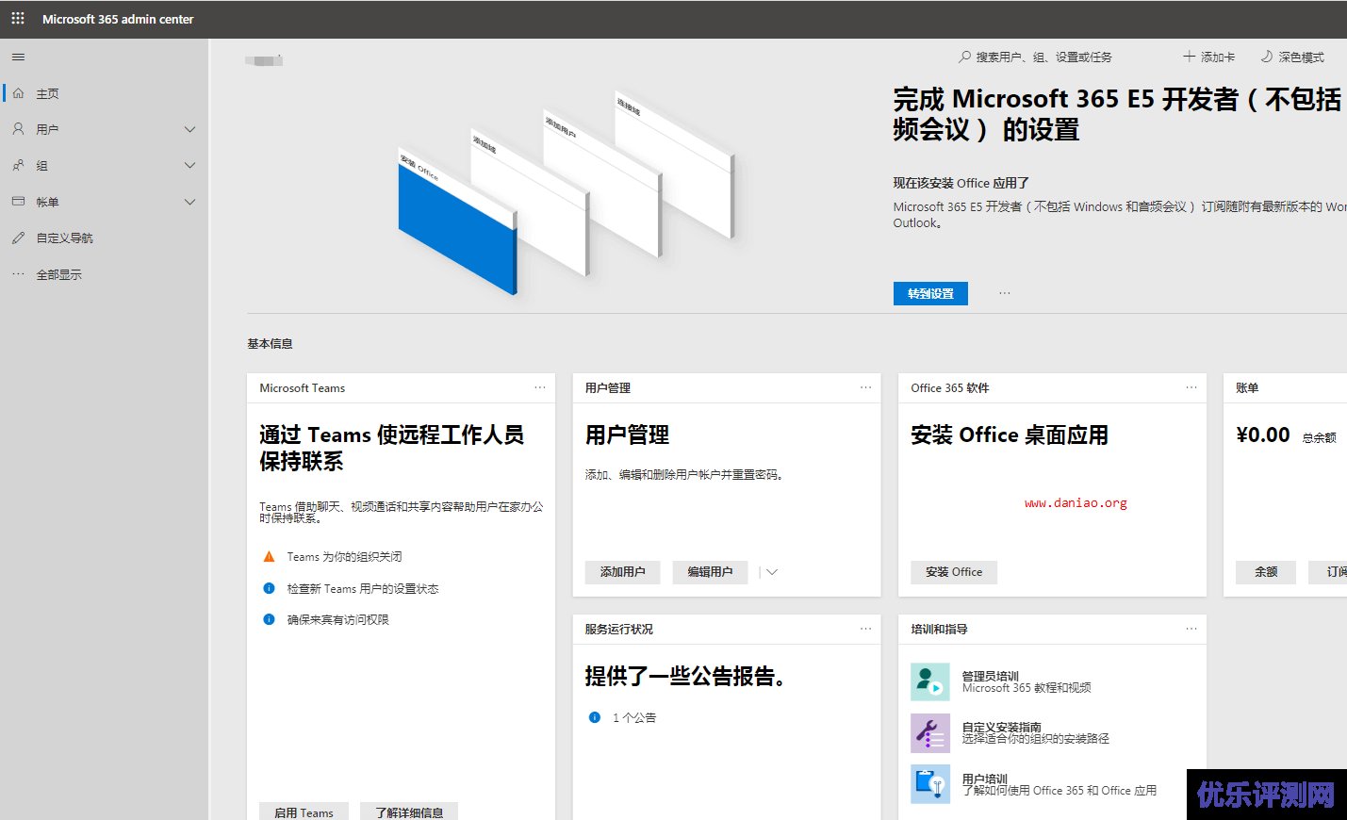This screenshot has height=820, width=1347.
Task: Expand the 用户 sidebar chevron
Action: [x=189, y=129]
